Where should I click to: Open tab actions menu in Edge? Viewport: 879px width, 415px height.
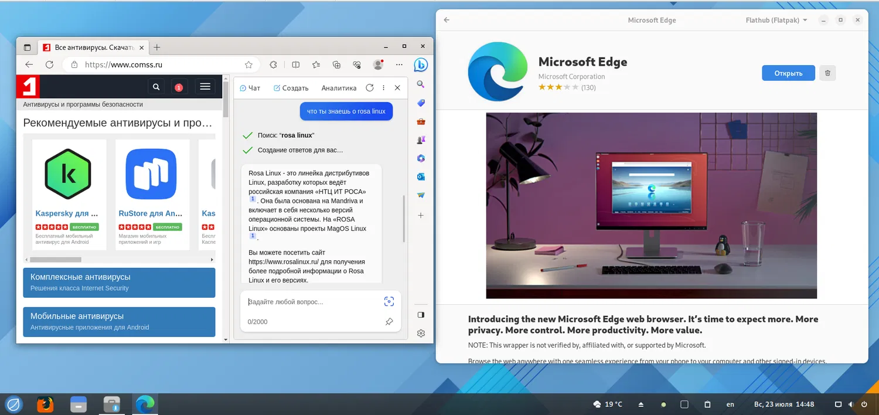coord(27,47)
